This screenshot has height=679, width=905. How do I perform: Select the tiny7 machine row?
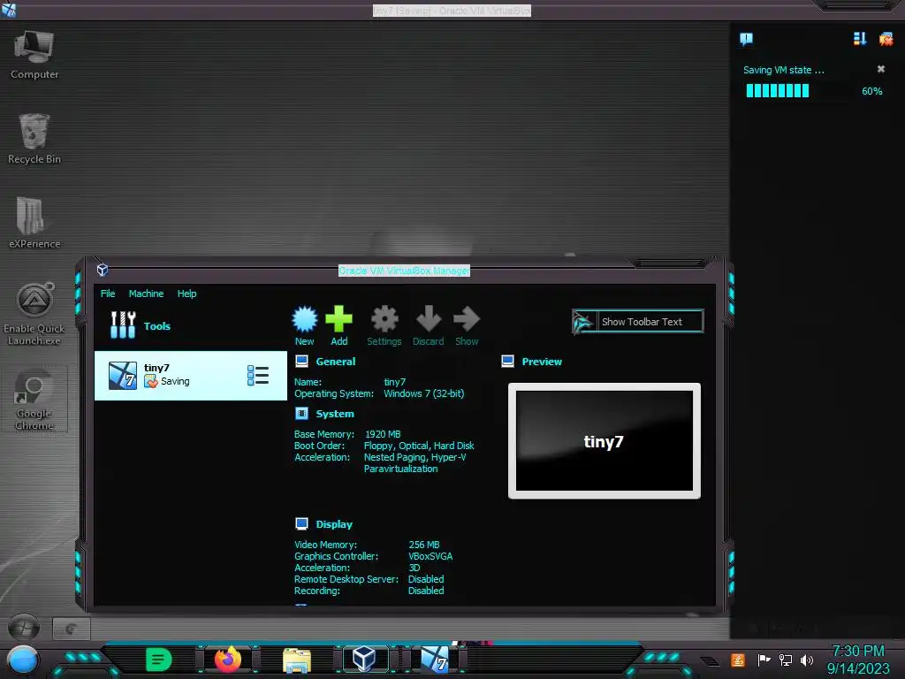pyautogui.click(x=191, y=375)
